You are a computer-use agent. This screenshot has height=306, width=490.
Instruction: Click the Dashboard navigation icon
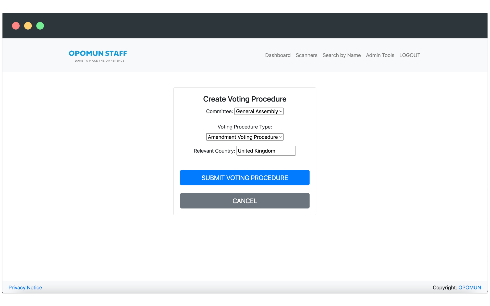(x=278, y=55)
